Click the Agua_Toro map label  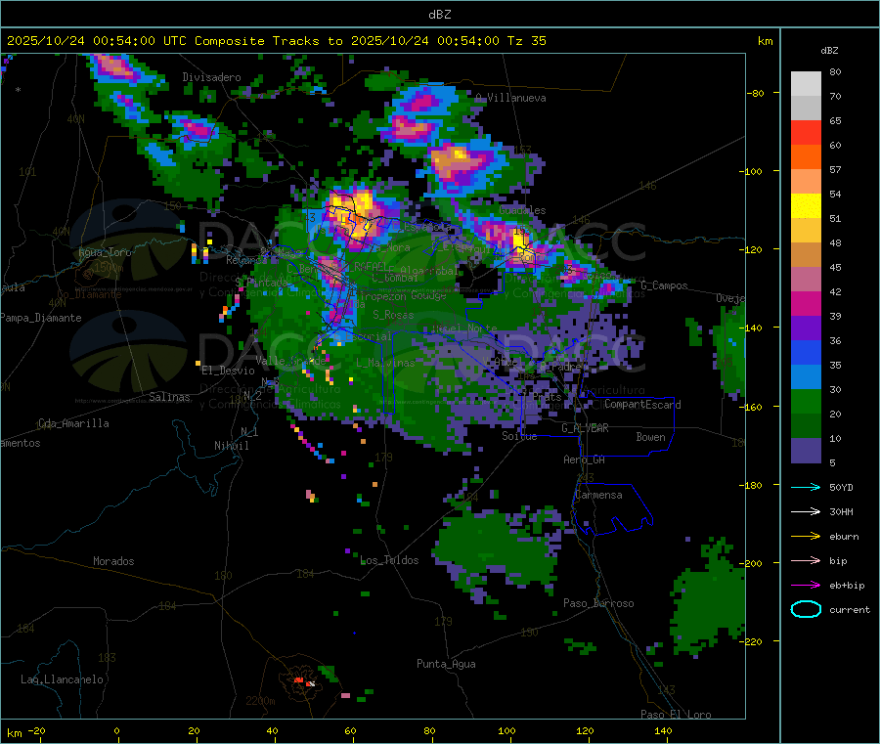tap(105, 252)
